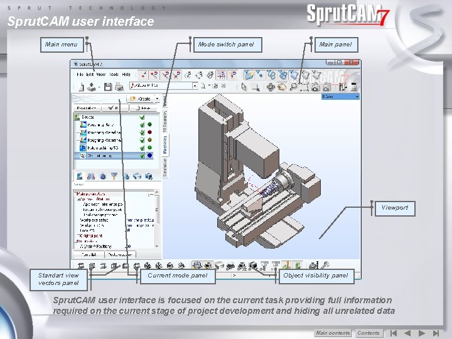Image resolution: width=452 pixels, height=339 pixels.
Task: Click the Print icon in main toolbar
Action: 119,87
